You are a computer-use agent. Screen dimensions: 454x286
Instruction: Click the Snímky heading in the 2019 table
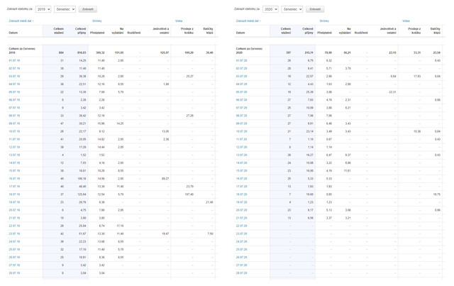97,21
